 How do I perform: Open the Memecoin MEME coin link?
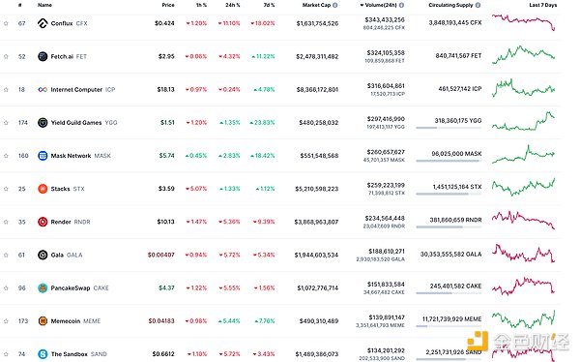tap(75, 321)
